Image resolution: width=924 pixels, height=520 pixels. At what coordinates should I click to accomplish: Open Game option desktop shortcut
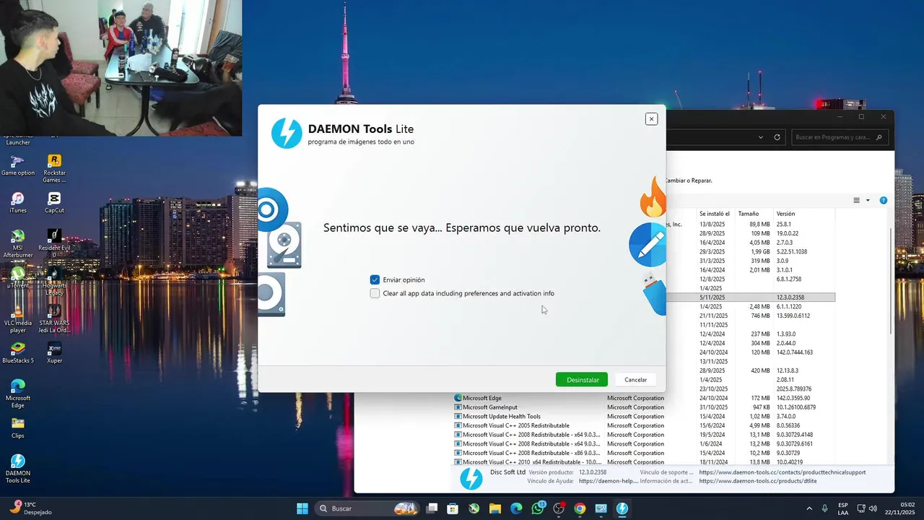[x=17, y=166]
